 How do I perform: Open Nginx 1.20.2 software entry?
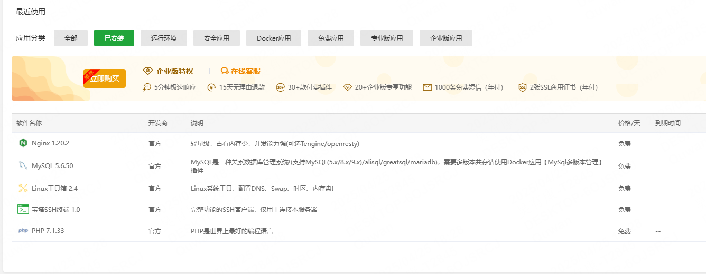point(51,143)
